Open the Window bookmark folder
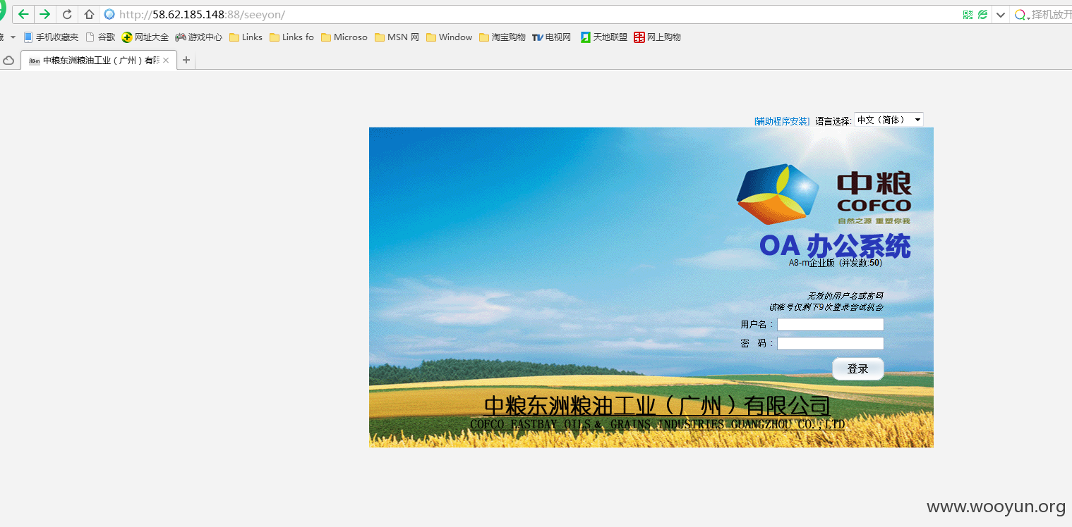Screen dimensions: 1072x527 coord(449,37)
